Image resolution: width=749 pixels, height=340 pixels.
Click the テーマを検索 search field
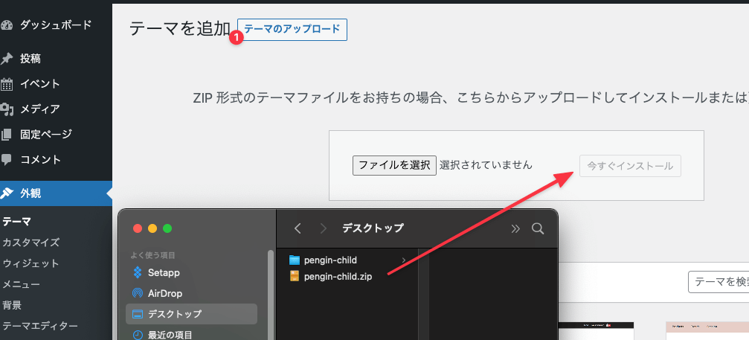[719, 282]
